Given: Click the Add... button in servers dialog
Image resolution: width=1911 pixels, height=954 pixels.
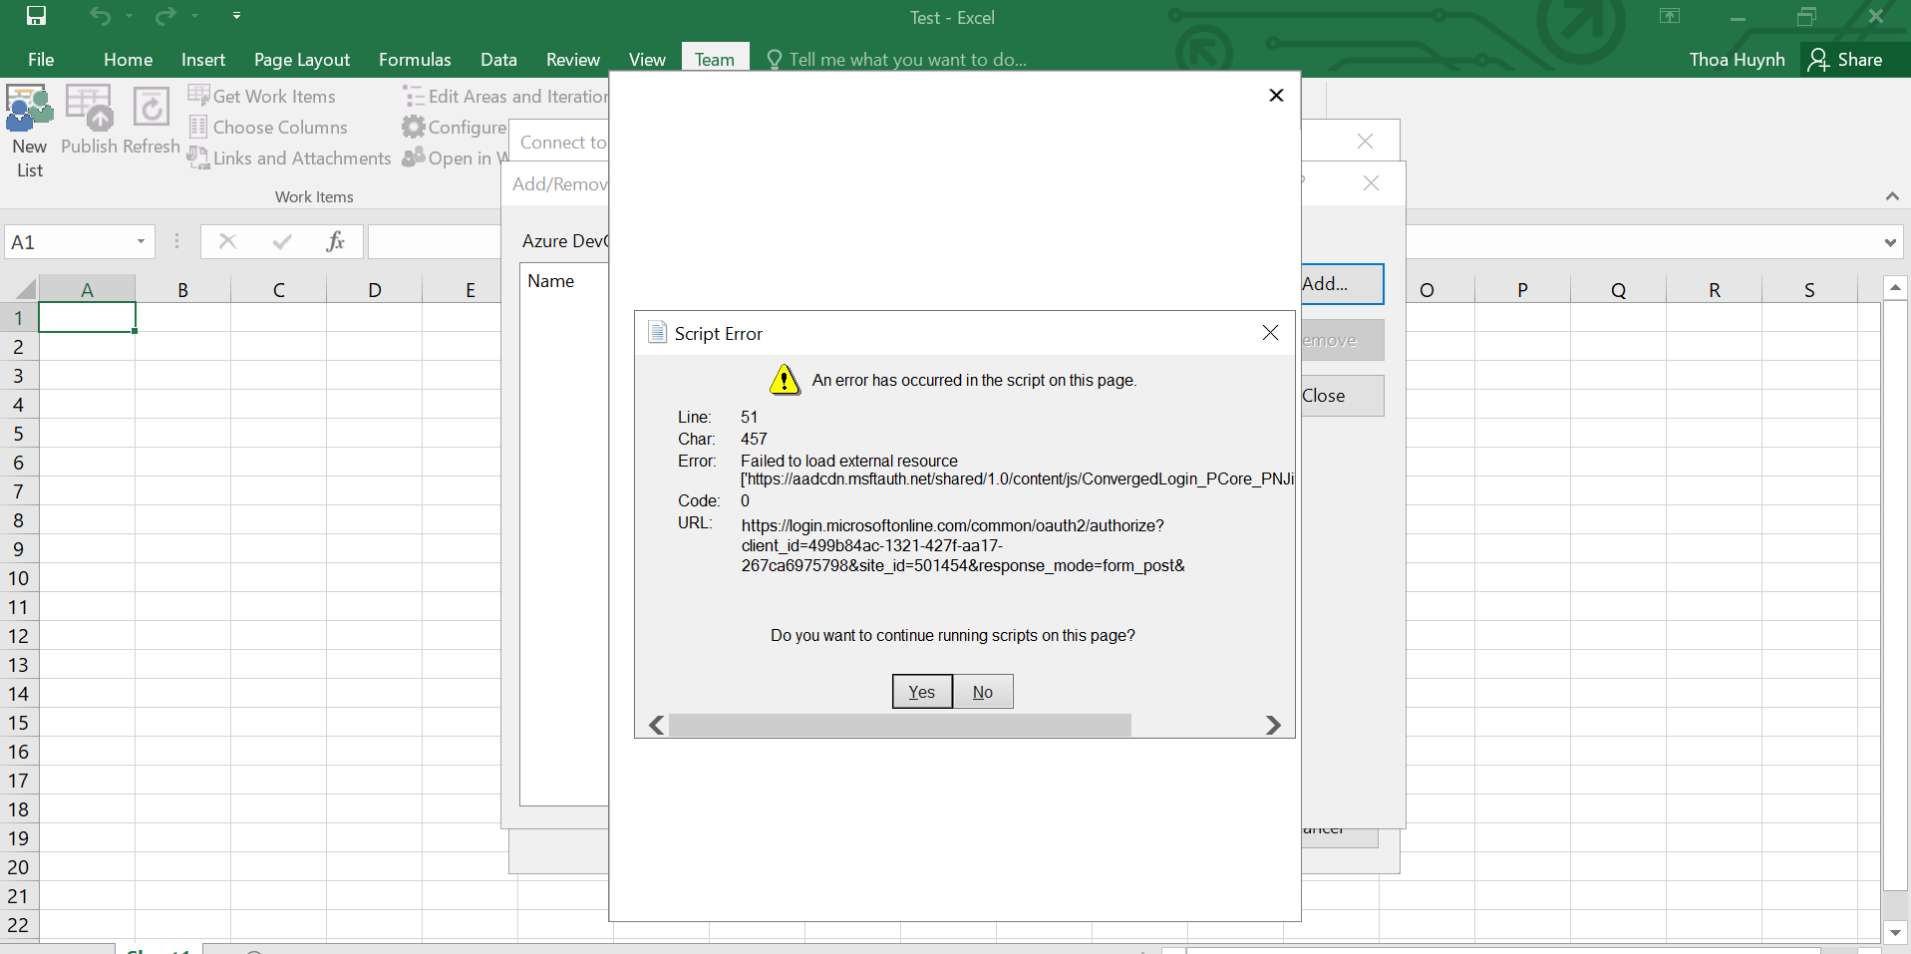Looking at the screenshot, I should [1342, 284].
